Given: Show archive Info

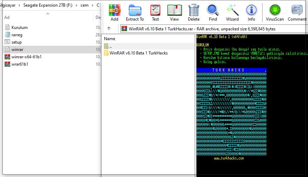Looking at the screenshot, I should [251, 13].
